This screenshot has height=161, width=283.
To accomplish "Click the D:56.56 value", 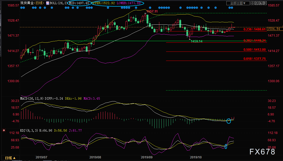I will point(61,131).
